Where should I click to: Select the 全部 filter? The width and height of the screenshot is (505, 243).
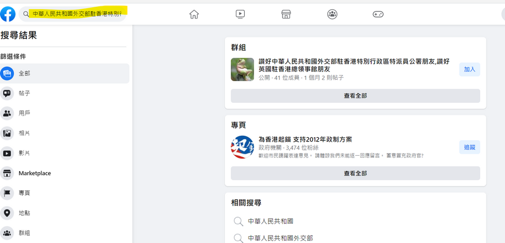[64, 73]
